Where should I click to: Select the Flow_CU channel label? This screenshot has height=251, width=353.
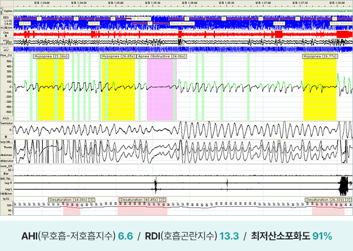click(7, 55)
